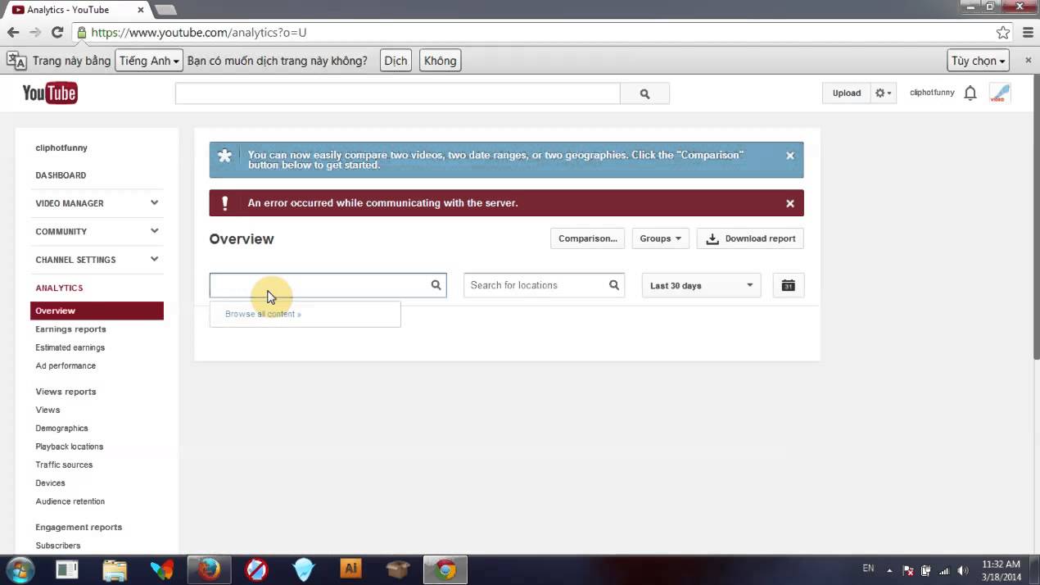
Task: Click the Browse all content link
Action: [263, 314]
